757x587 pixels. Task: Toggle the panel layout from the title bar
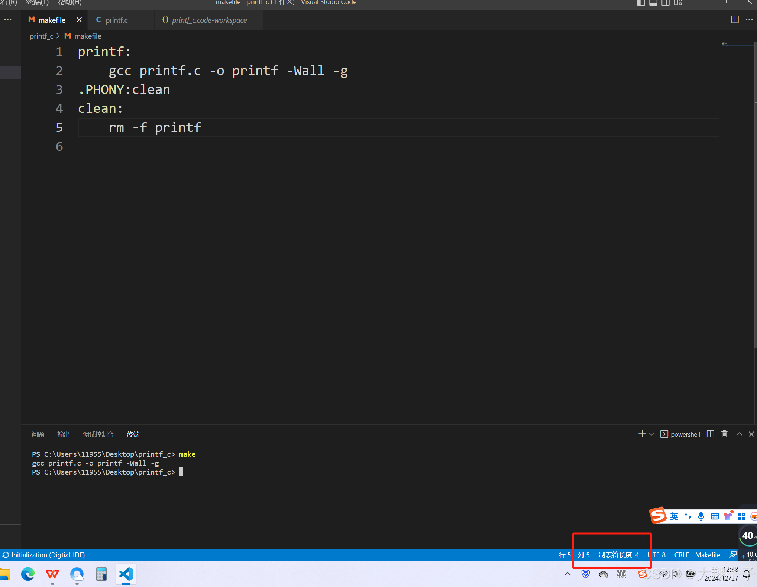[x=653, y=3]
